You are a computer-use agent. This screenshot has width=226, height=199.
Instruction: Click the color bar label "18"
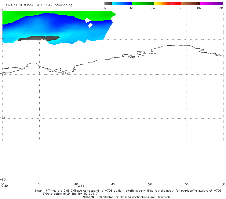131,8
